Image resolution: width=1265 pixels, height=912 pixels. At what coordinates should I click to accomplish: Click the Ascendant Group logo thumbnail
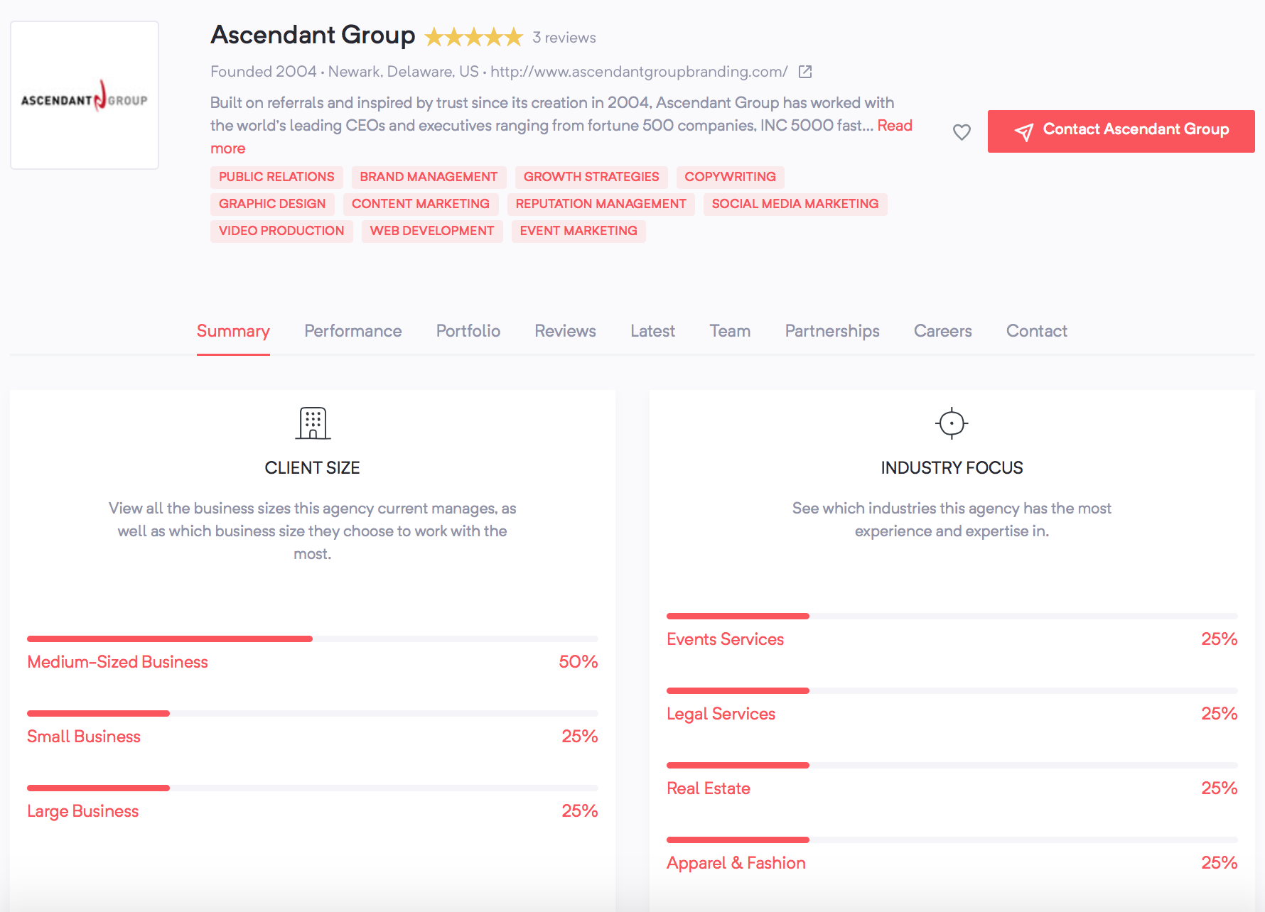tap(85, 95)
